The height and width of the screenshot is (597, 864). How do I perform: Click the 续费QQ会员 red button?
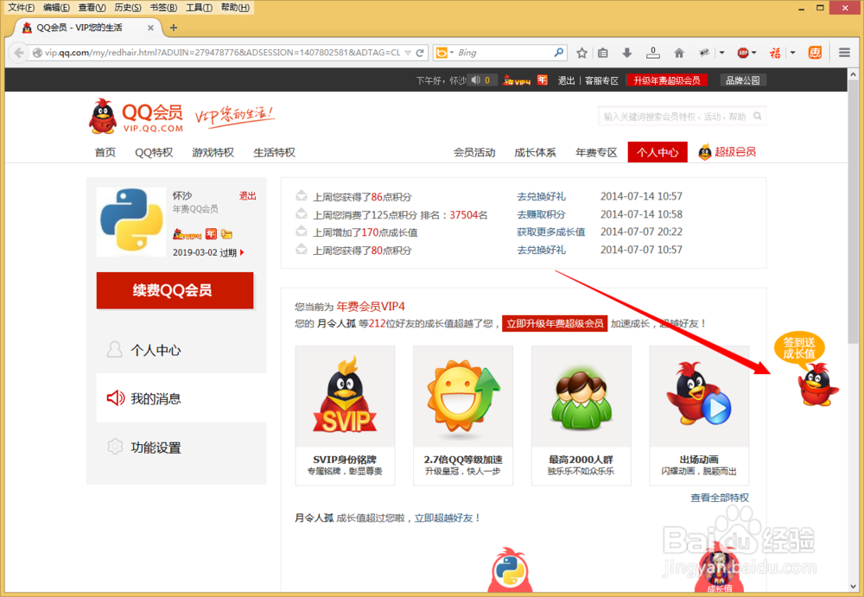click(x=175, y=290)
